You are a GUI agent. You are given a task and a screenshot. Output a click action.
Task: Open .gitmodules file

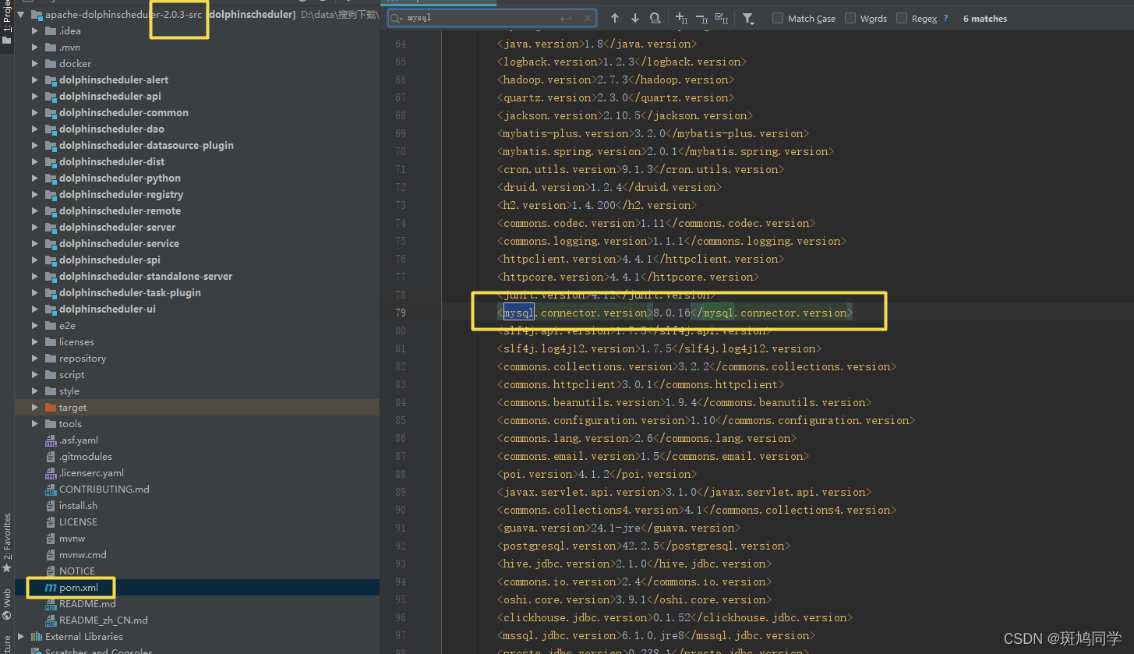85,457
